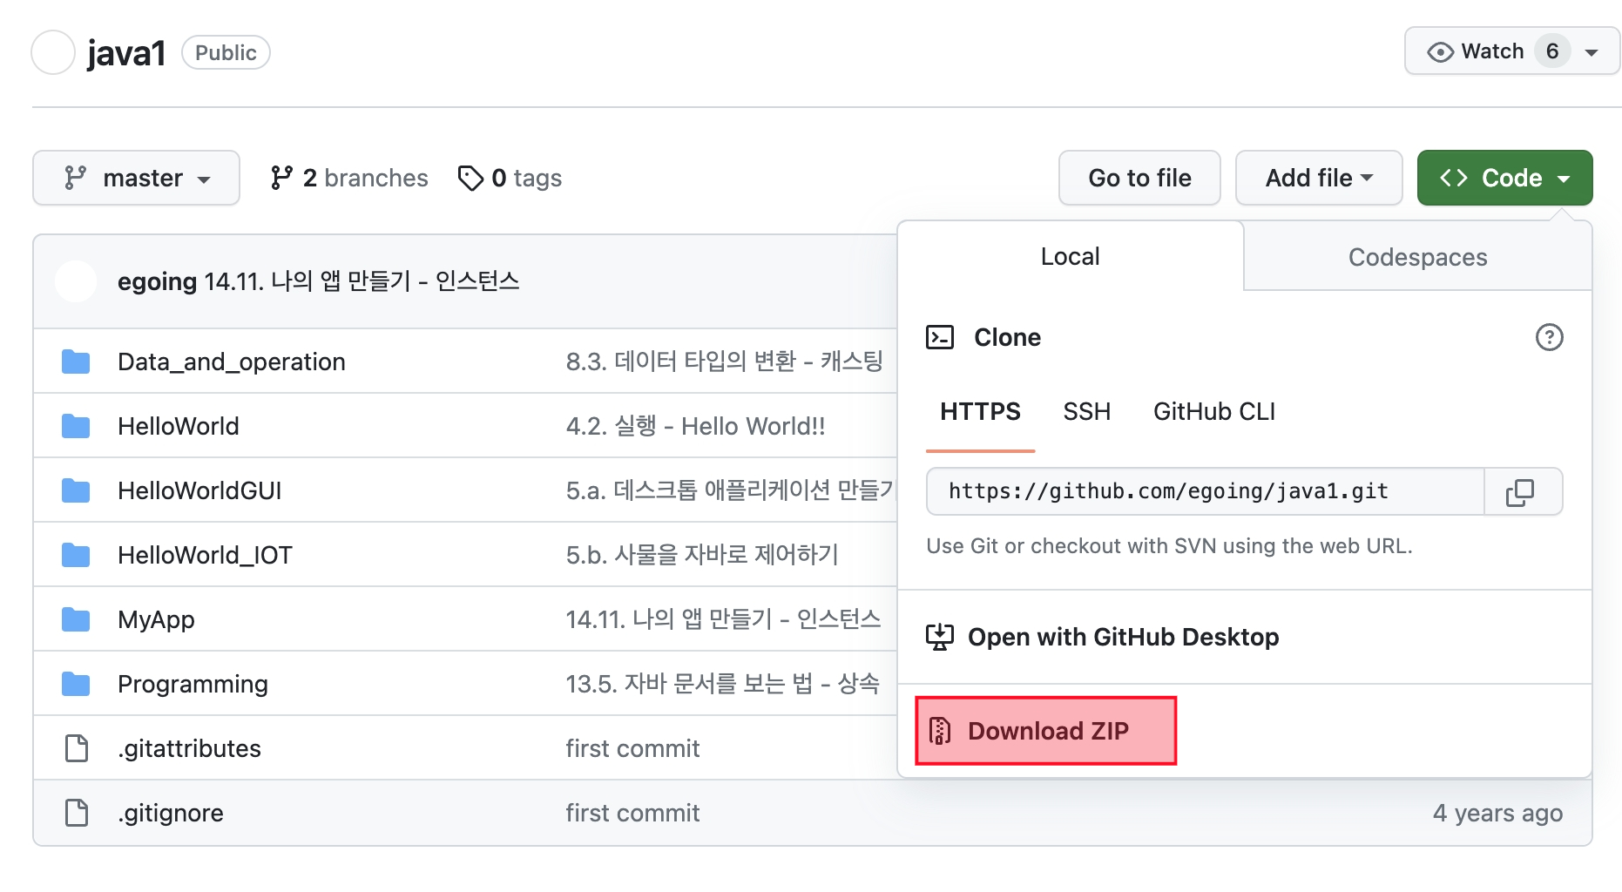Click the tag icon beside 0 tags
This screenshot has height=892, width=1622.
tap(470, 178)
